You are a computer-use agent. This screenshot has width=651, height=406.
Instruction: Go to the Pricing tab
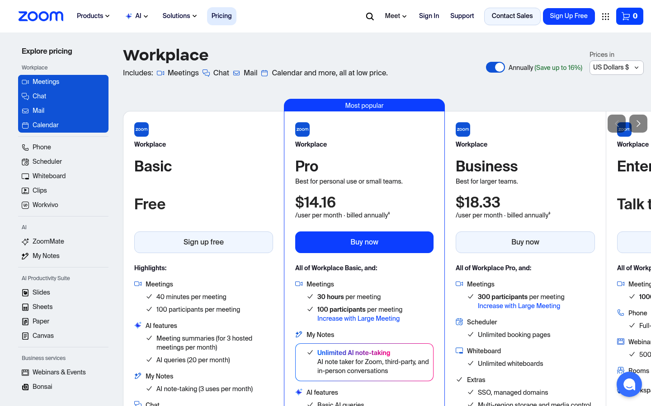click(x=222, y=16)
